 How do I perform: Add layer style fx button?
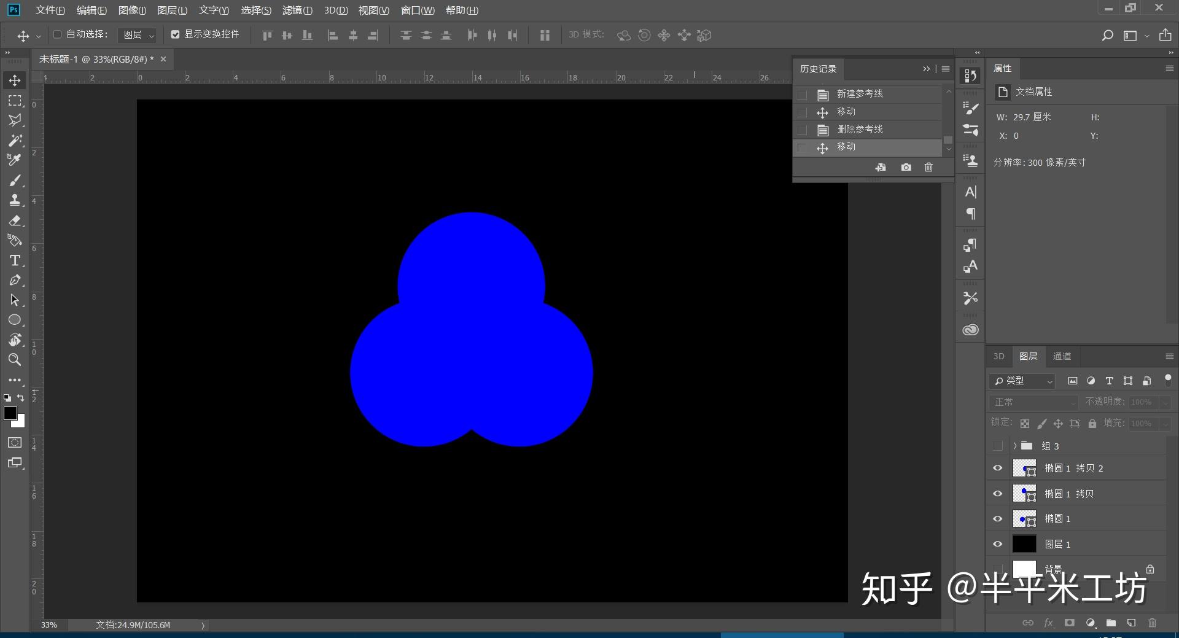(1048, 623)
